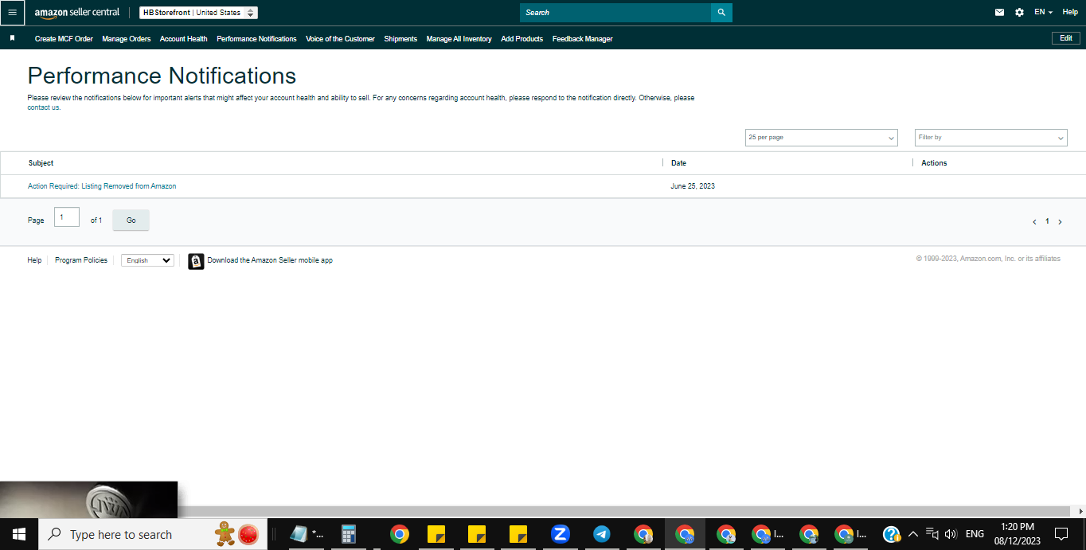Click the top Search input field

[615, 13]
